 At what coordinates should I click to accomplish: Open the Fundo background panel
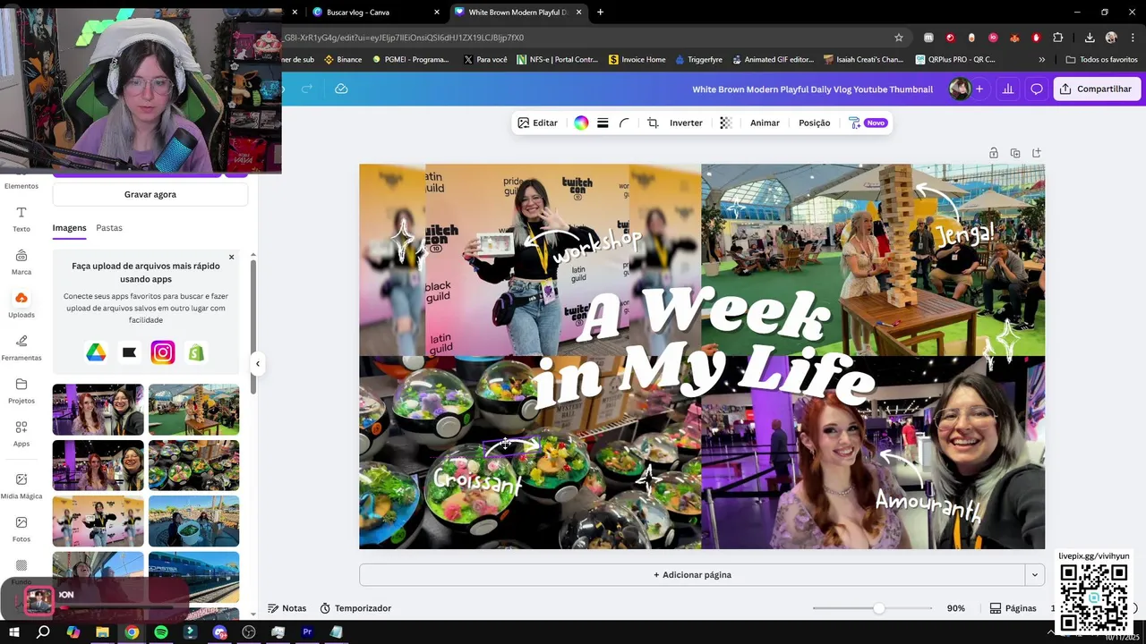21,571
